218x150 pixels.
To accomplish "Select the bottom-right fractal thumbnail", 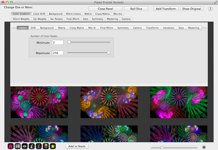I will [179, 134].
